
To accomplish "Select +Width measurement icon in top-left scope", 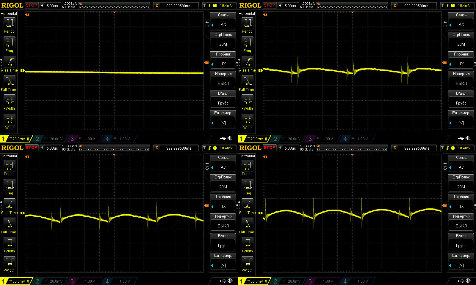I will pos(10,100).
